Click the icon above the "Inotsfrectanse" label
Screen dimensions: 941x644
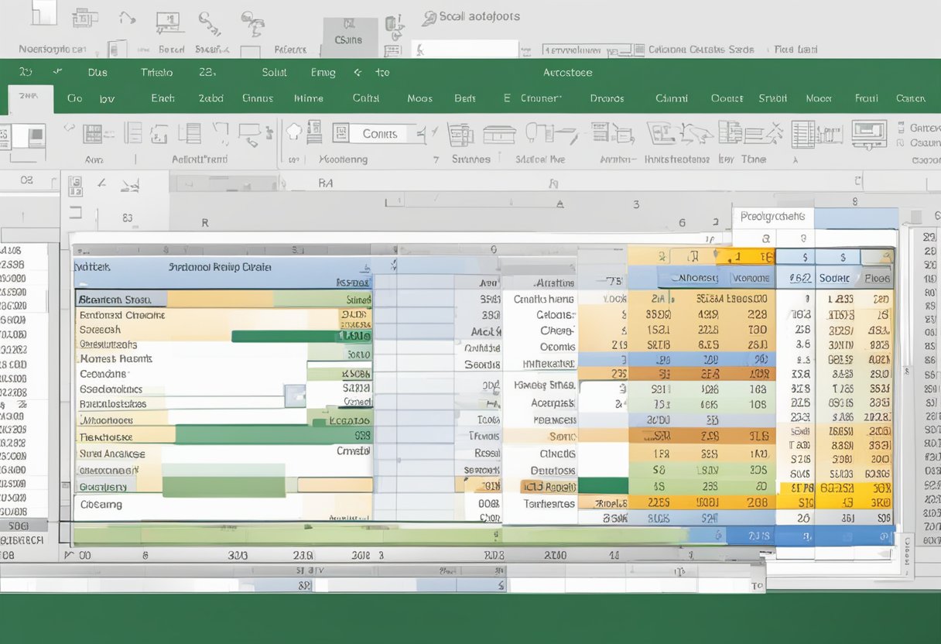tap(669, 133)
